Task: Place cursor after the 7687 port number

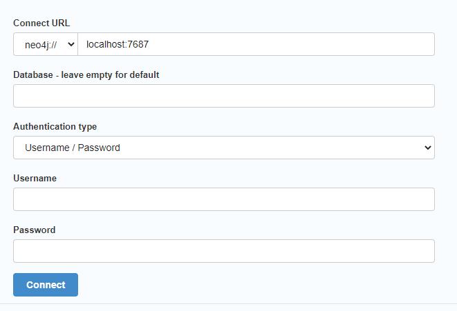Action: coord(149,44)
